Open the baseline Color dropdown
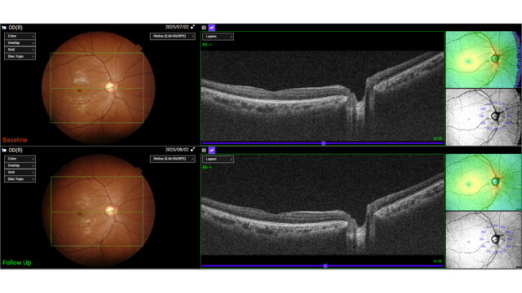The height and width of the screenshot is (293, 522). [x=20, y=36]
